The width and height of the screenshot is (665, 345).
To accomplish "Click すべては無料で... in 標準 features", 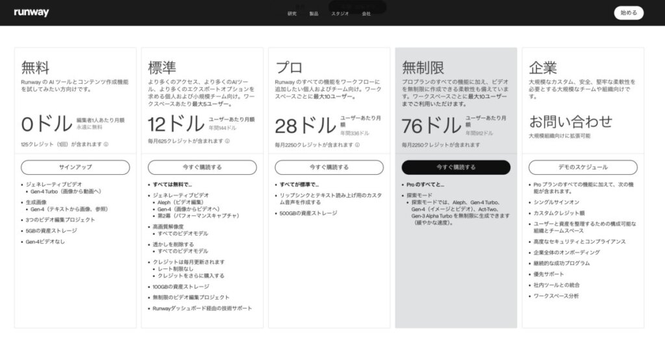I will [172, 185].
